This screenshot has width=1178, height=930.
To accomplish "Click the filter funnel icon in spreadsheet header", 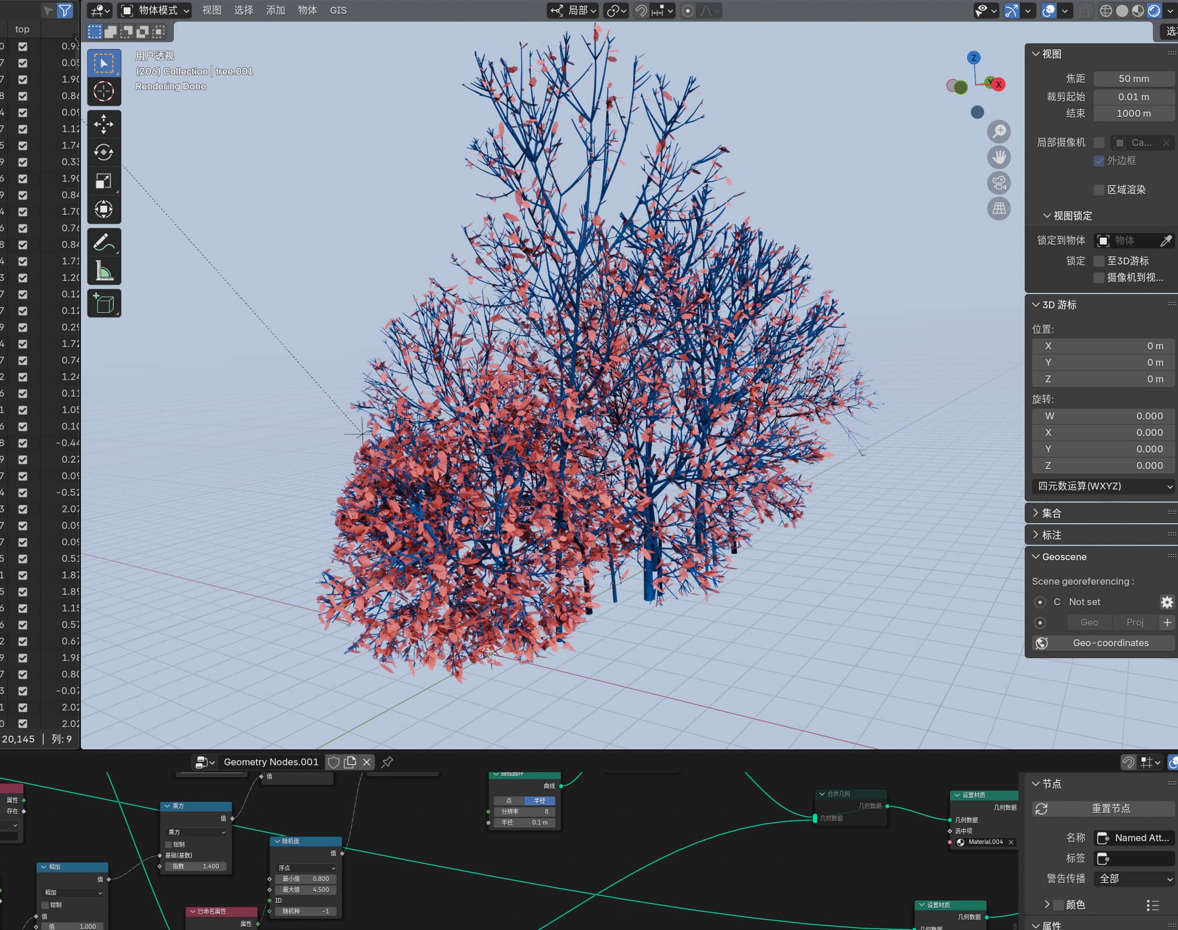I will pyautogui.click(x=65, y=10).
